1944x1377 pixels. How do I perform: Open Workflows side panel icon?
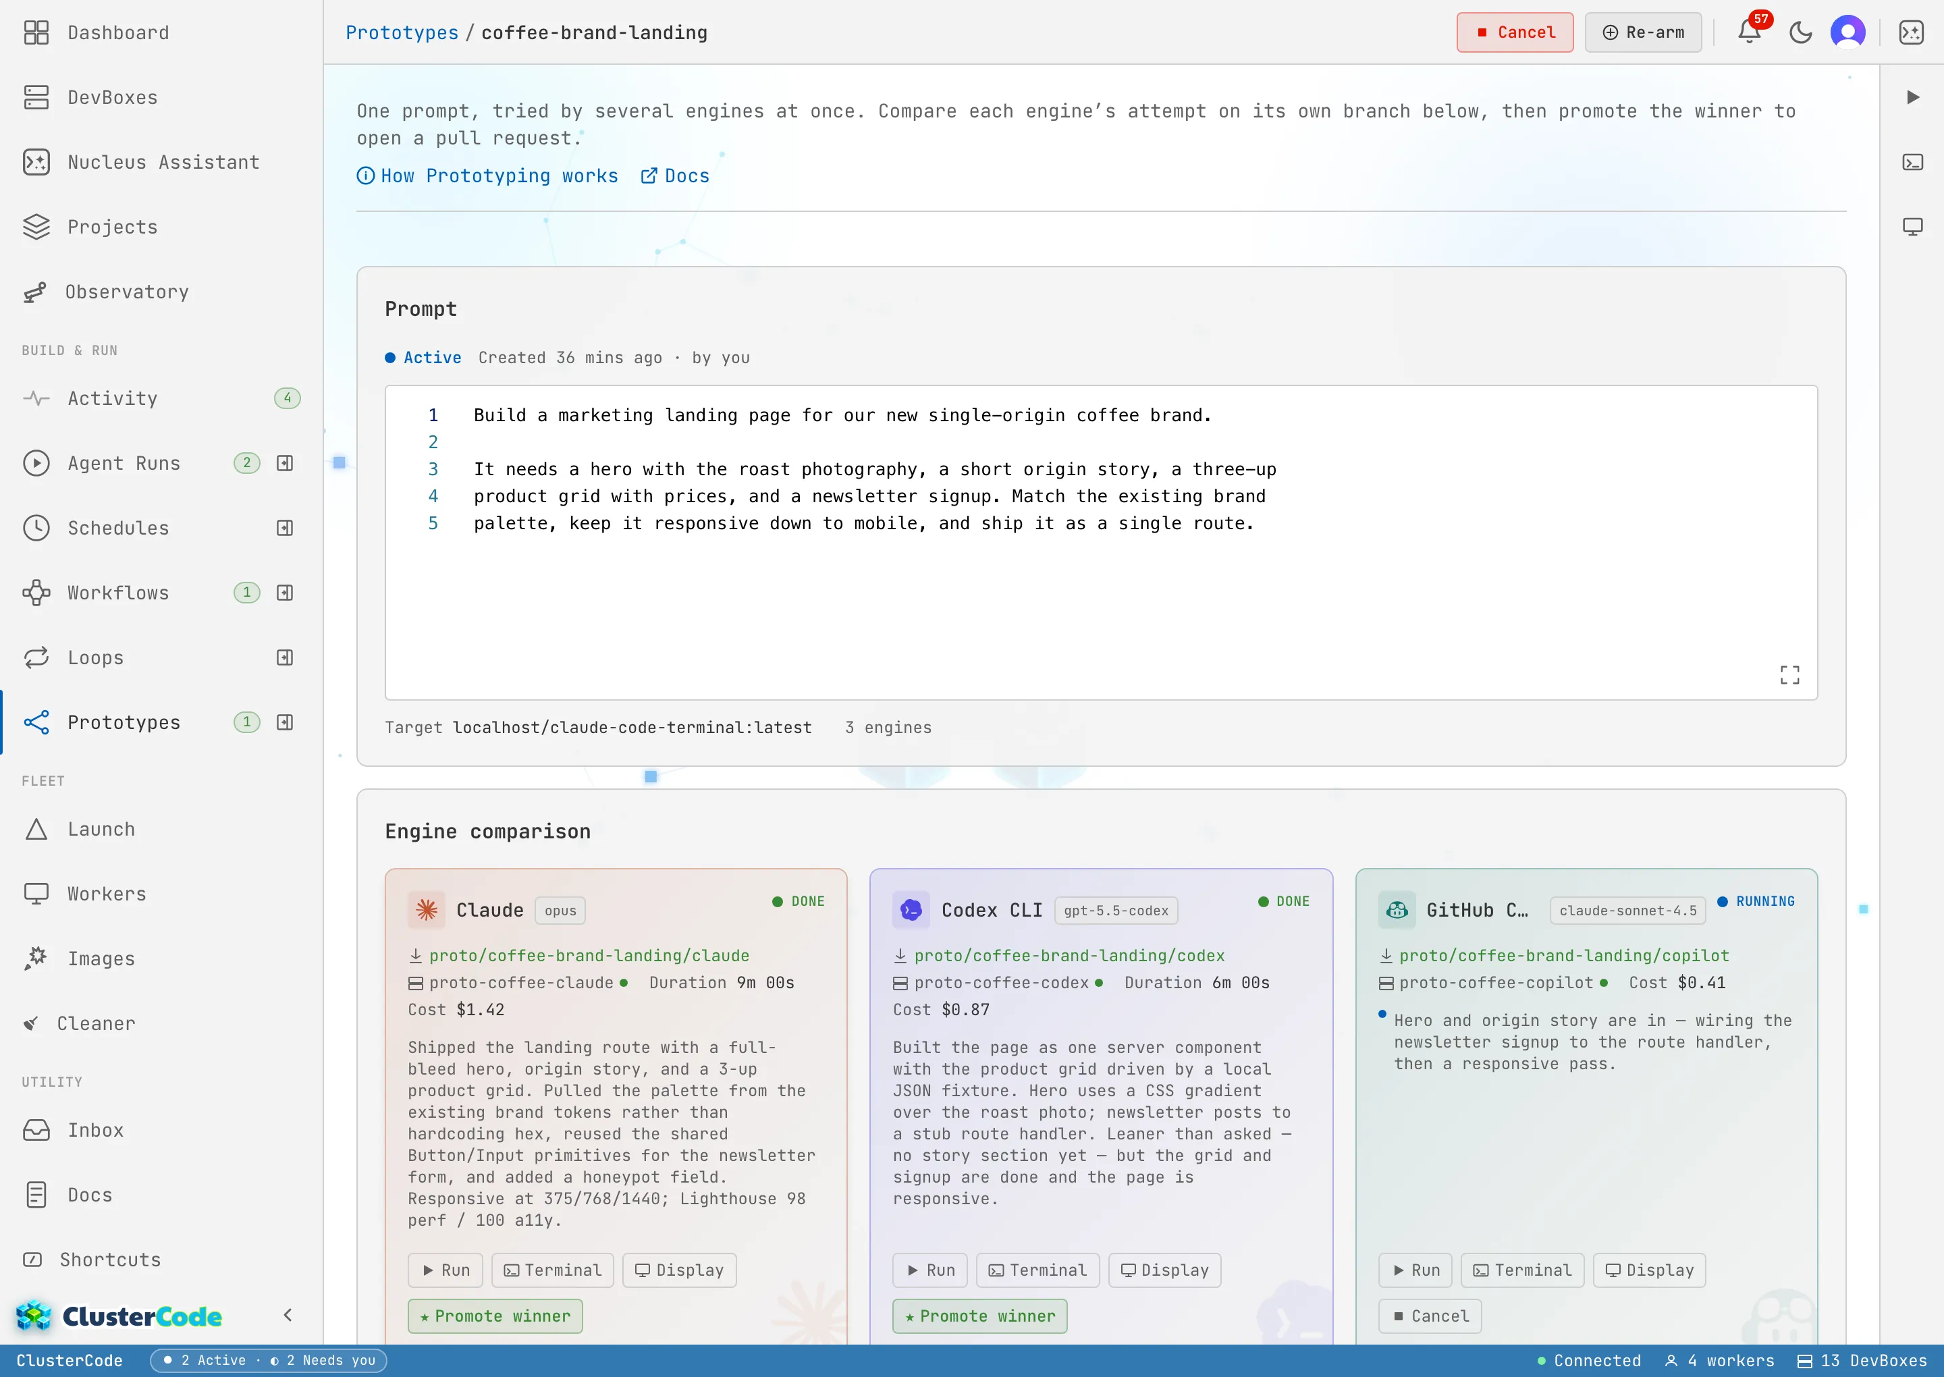click(x=285, y=593)
